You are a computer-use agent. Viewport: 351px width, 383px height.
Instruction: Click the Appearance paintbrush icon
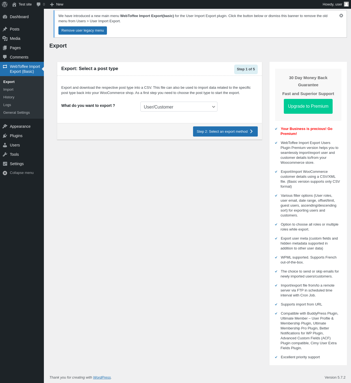coord(5,126)
